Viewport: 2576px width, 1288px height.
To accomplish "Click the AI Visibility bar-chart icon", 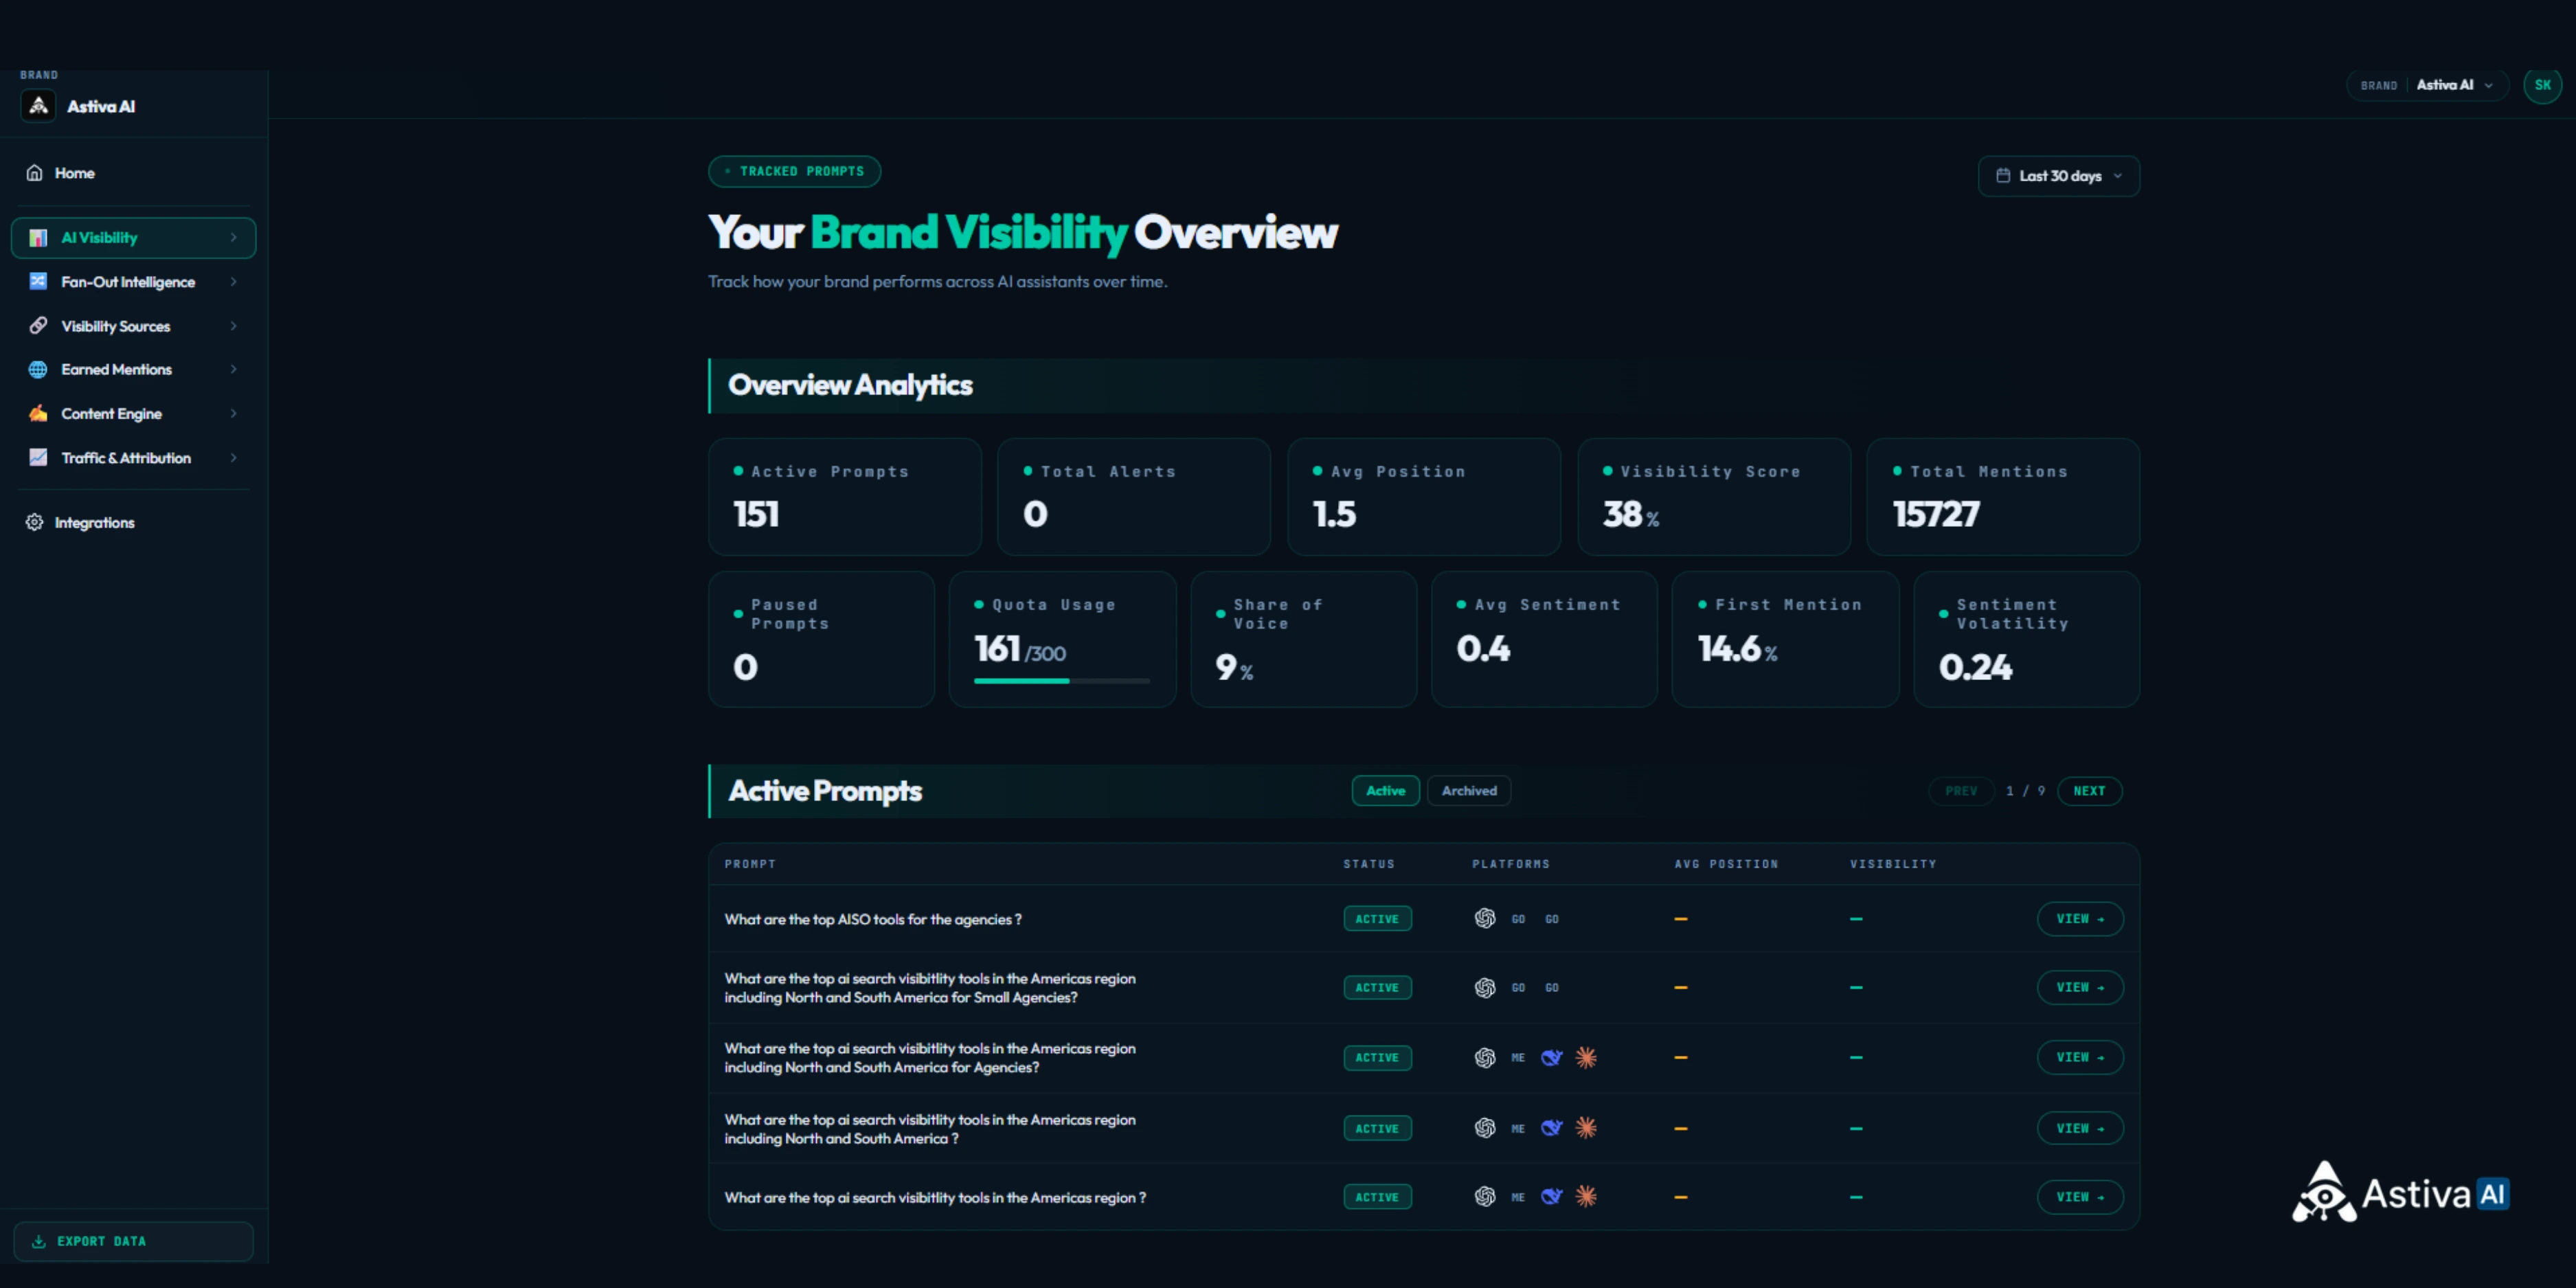I will point(38,238).
